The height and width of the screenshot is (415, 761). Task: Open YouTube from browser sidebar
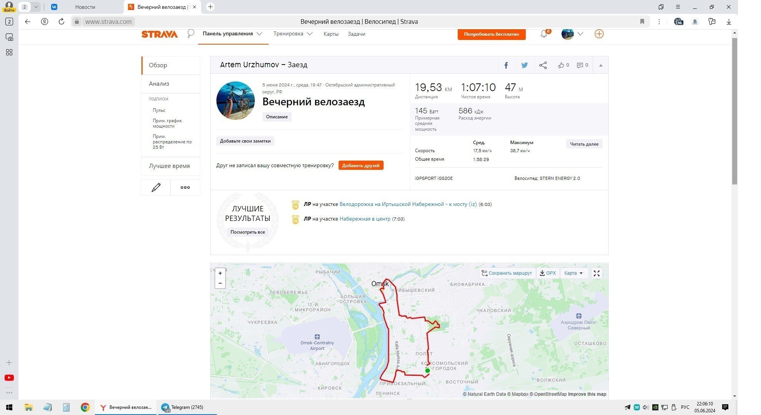(x=9, y=378)
